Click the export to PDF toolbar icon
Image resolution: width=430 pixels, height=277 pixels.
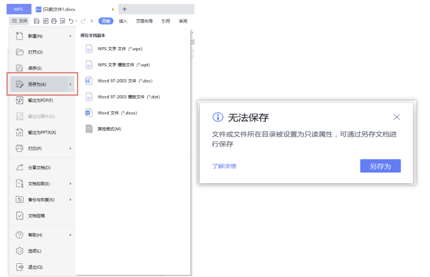tap(45, 21)
